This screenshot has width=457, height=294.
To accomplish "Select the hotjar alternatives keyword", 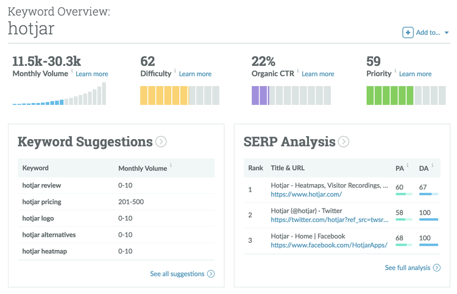I will 49,235.
